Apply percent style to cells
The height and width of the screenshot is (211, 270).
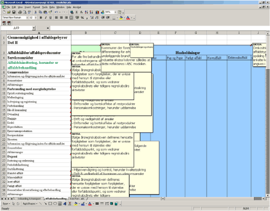click(x=82, y=18)
